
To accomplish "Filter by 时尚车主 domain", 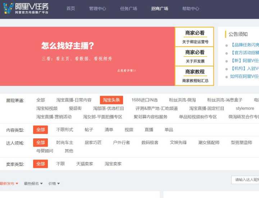I will [65, 143].
